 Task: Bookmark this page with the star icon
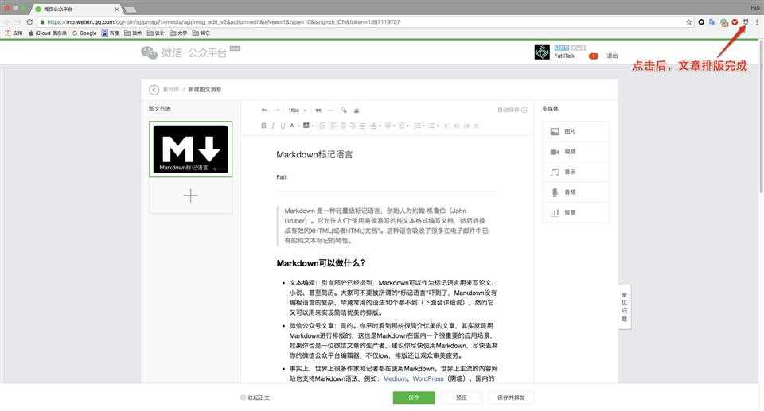[x=689, y=22]
